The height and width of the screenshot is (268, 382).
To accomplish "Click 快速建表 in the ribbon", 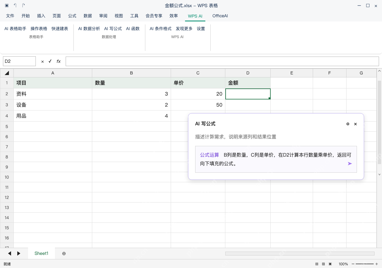I will tap(60, 29).
